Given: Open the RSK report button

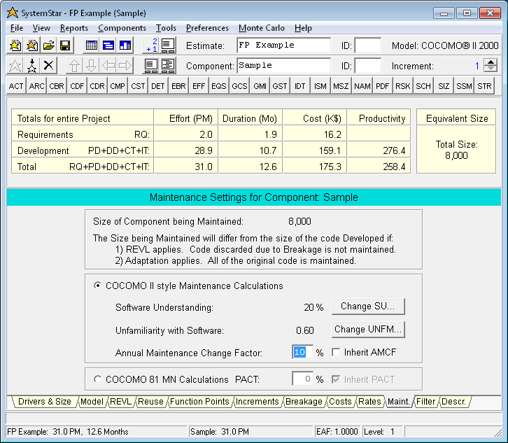Looking at the screenshot, I should pos(403,86).
